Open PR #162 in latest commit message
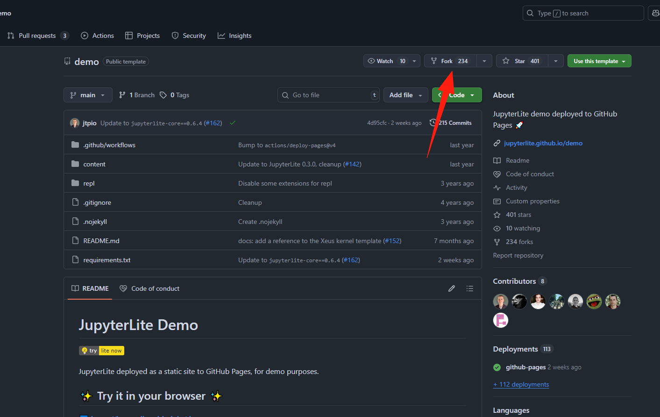The height and width of the screenshot is (417, 660). 213,123
